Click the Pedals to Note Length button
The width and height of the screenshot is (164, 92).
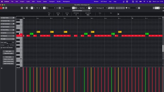[x=8, y=59]
